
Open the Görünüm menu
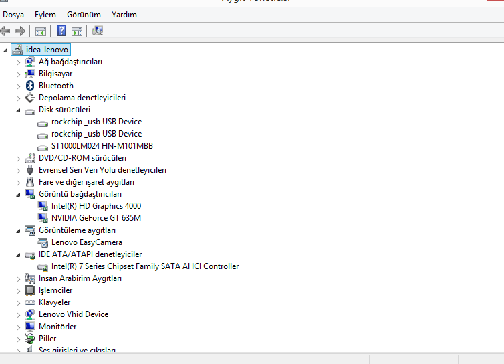pos(84,15)
